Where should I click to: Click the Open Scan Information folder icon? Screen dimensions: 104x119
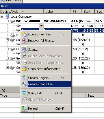24,69
